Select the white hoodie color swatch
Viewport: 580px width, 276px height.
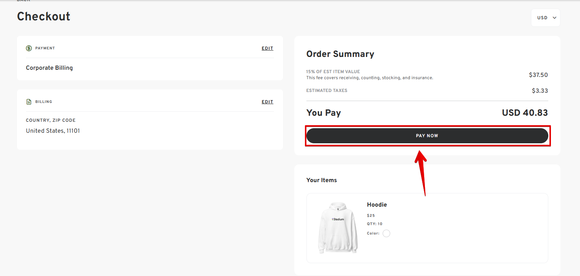click(386, 233)
